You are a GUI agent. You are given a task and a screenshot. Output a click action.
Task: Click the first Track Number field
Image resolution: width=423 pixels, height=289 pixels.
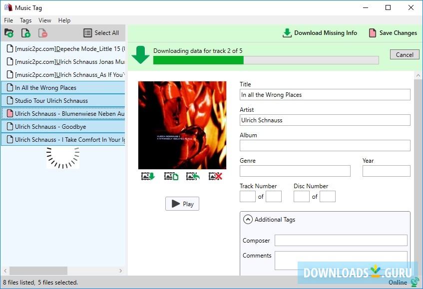coord(247,196)
